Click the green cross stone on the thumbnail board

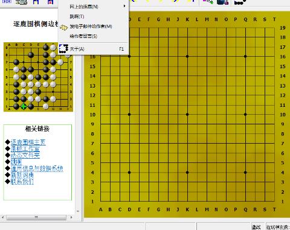click(24, 106)
